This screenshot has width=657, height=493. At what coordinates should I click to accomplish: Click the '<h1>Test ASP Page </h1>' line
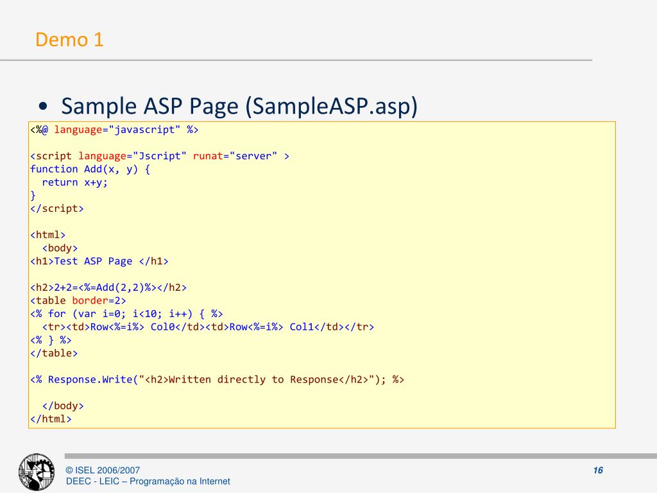point(99,261)
